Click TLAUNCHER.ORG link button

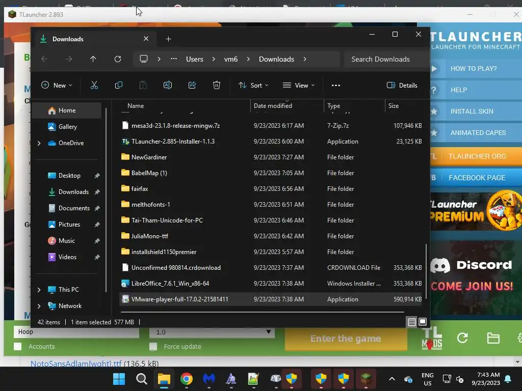pyautogui.click(x=476, y=156)
